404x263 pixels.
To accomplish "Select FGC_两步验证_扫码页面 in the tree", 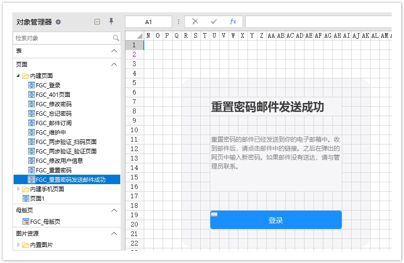I will 66,142.
